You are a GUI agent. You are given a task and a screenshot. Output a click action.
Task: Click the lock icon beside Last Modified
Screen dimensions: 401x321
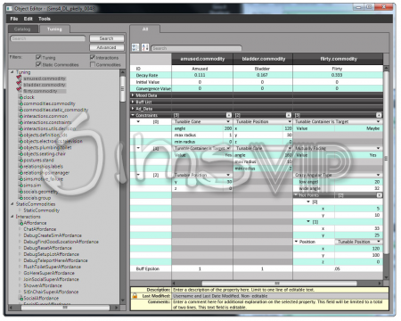click(135, 296)
